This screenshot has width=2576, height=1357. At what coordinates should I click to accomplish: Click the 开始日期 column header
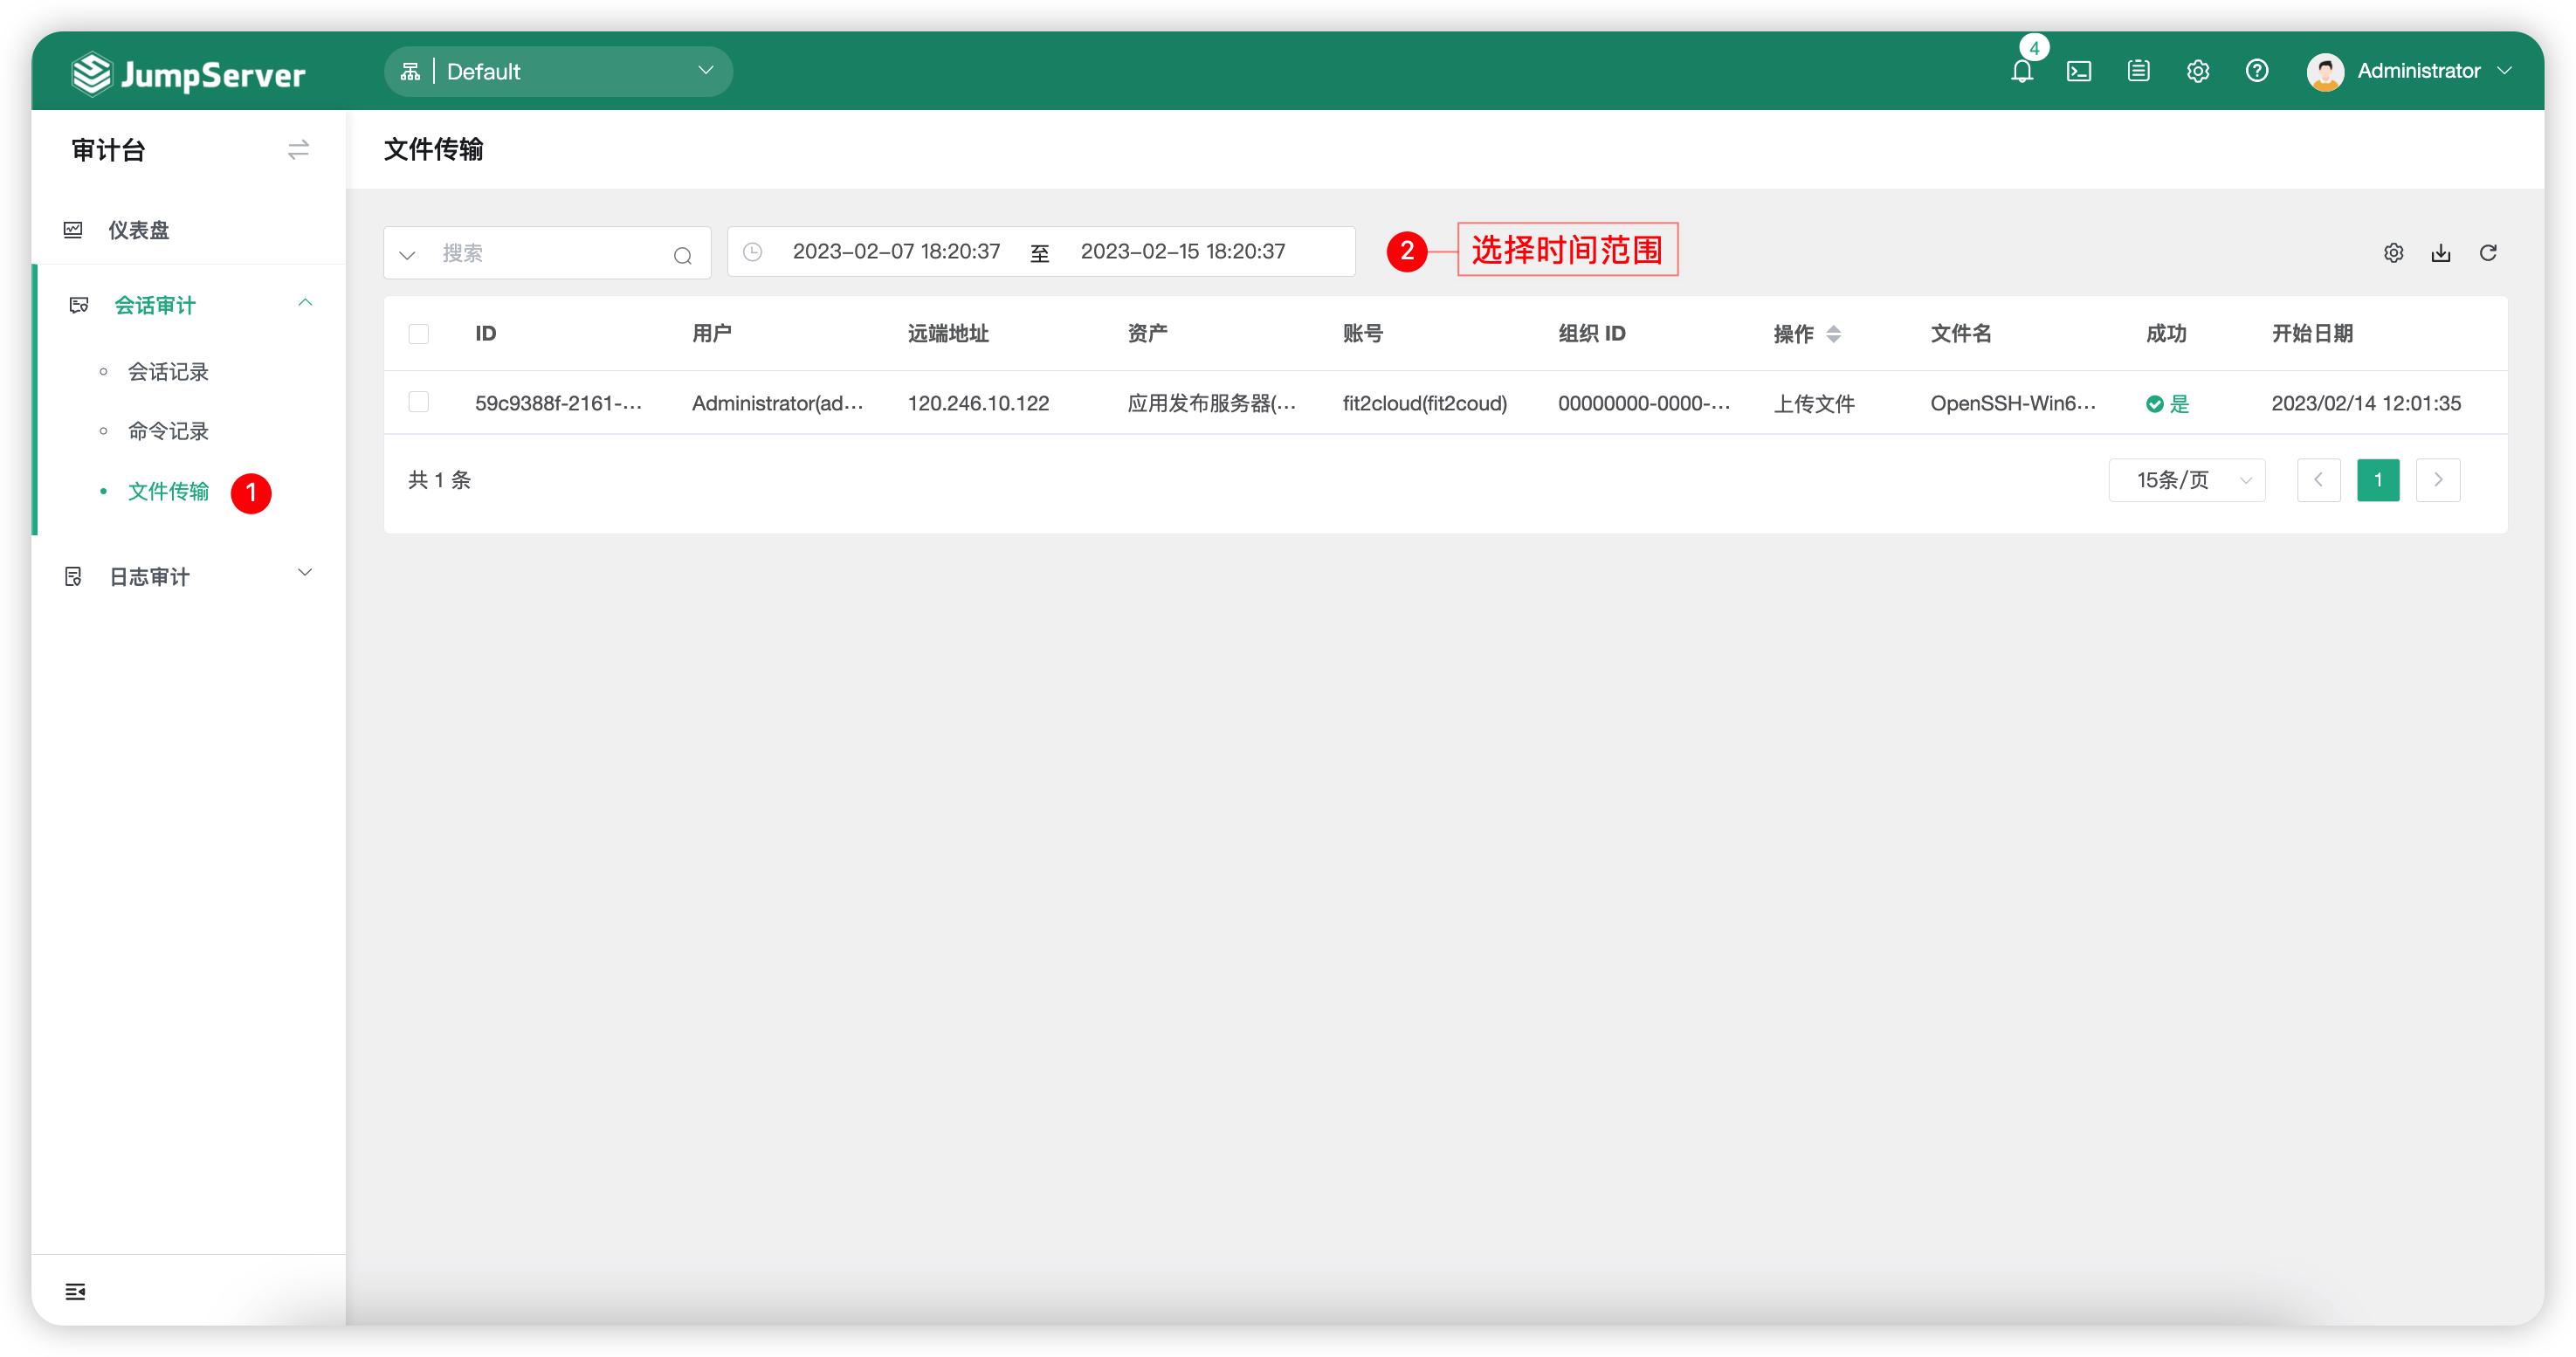click(x=2311, y=334)
